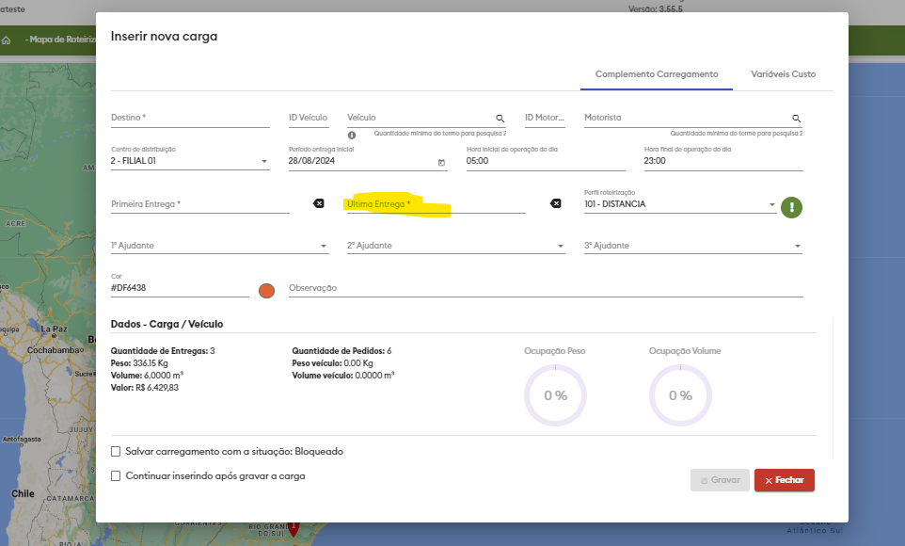Open the Perfil roteirização dropdown
This screenshot has width=905, height=546.
(771, 204)
